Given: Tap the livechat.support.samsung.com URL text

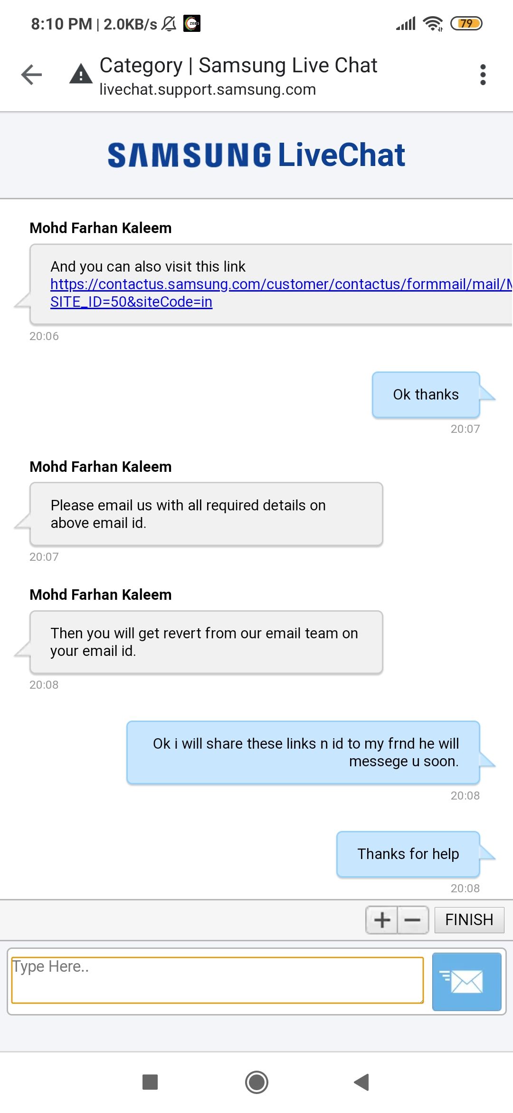Looking at the screenshot, I should (208, 89).
